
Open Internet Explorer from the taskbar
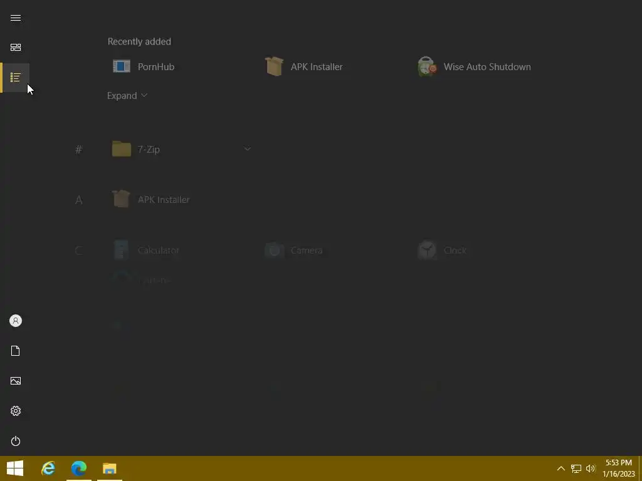pyautogui.click(x=48, y=468)
